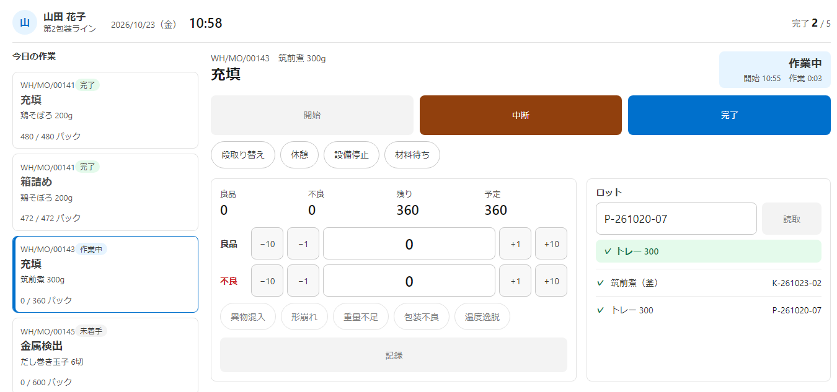The height and width of the screenshot is (392, 837).
Task: Open the 箱詰め 鶏そぼろ 200g task card
Action: tap(105, 192)
